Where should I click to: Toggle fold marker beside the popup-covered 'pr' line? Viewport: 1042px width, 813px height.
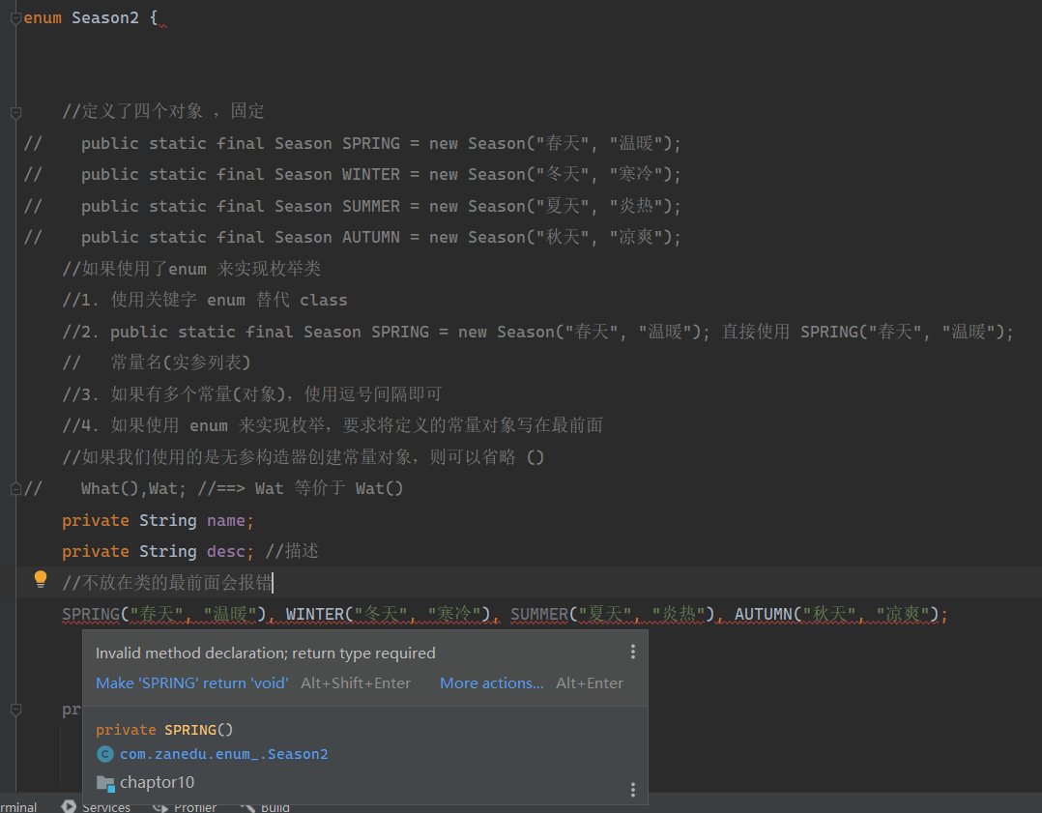[x=15, y=710]
